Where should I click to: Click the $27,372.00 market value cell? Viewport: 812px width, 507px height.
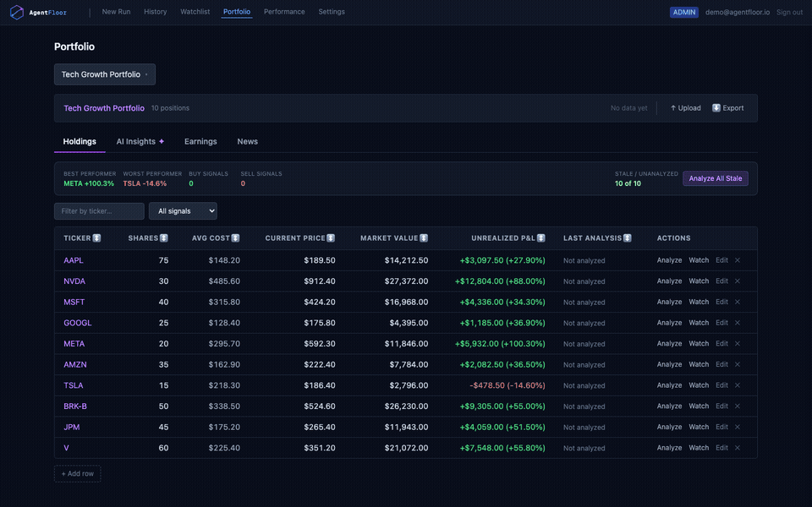[x=407, y=281]
